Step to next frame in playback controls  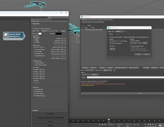pos(153,124)
